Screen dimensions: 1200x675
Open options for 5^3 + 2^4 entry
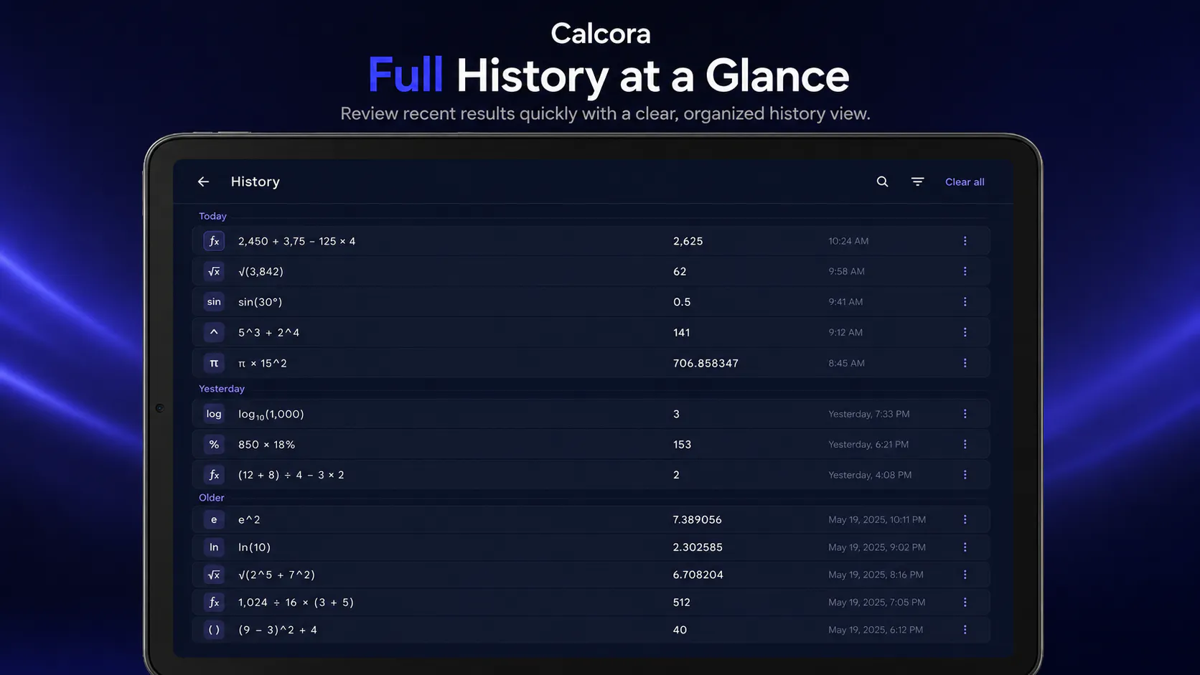pyautogui.click(x=965, y=332)
